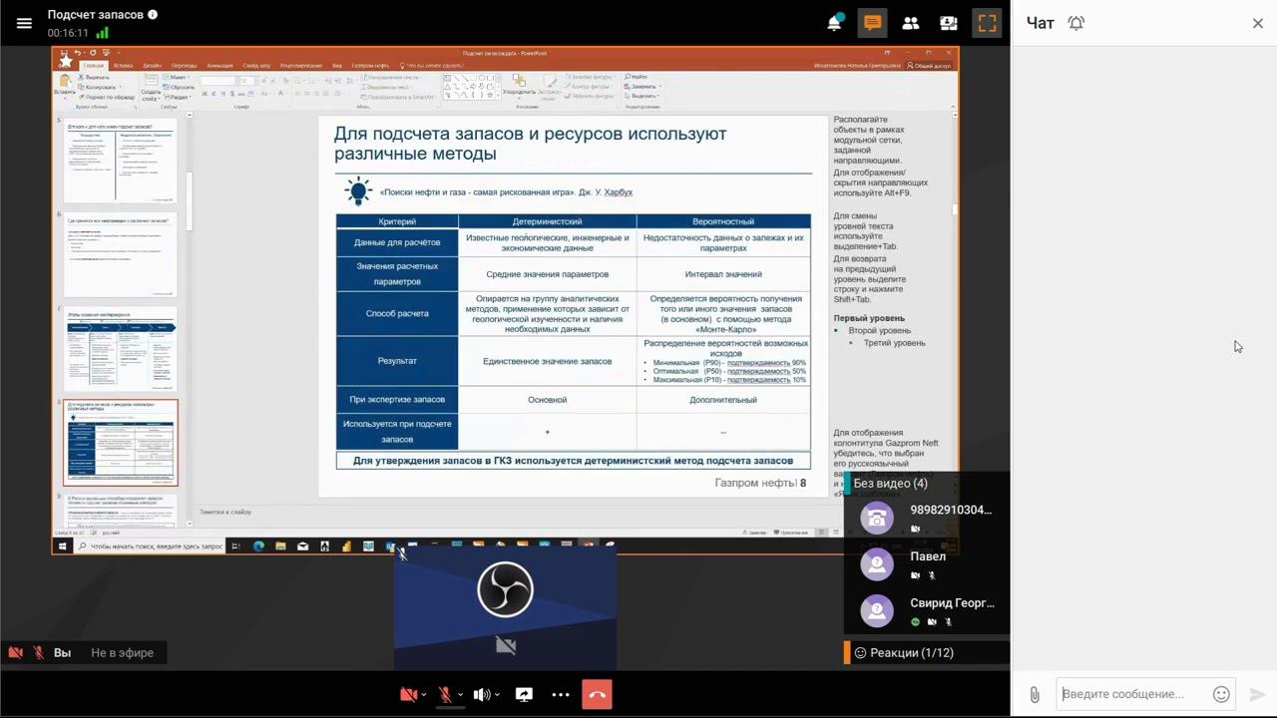Open the three-dots more options menu
The width and height of the screenshot is (1277, 718).
[561, 695]
